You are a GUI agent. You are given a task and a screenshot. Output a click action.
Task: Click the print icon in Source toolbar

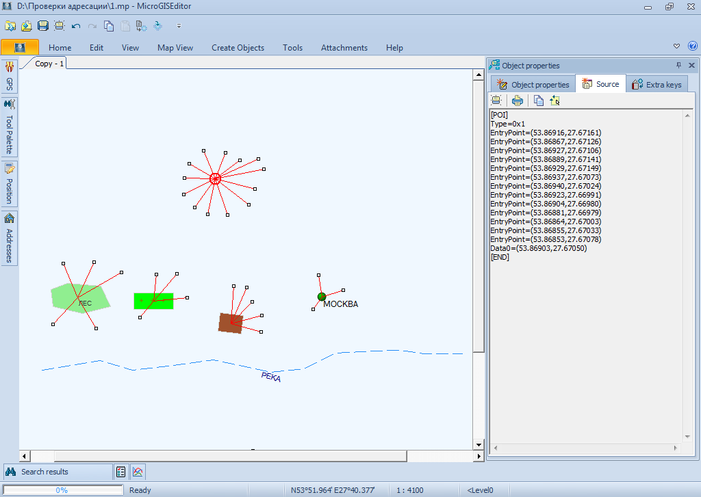pyautogui.click(x=518, y=100)
